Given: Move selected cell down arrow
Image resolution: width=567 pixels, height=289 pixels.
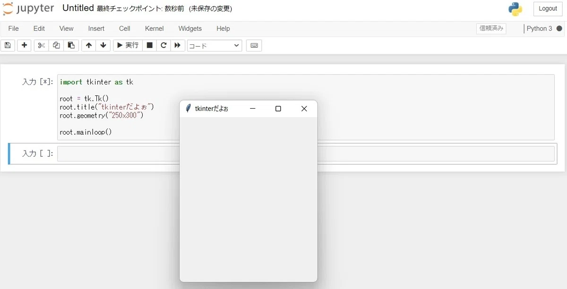Looking at the screenshot, I should click(103, 45).
